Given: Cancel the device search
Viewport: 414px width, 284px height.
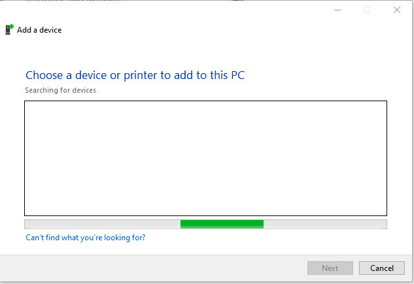Looking at the screenshot, I should point(382,268).
